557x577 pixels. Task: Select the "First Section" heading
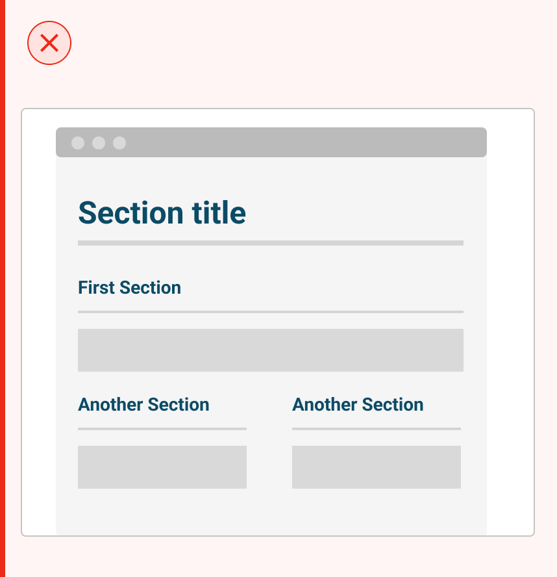click(x=129, y=288)
